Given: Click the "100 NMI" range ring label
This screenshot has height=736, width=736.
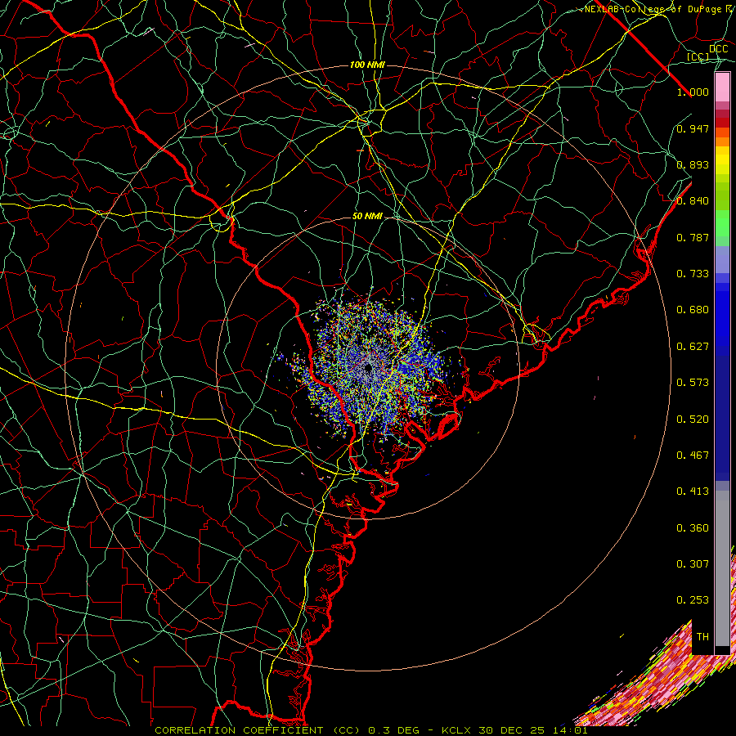Looking at the screenshot, I should pos(367,65).
